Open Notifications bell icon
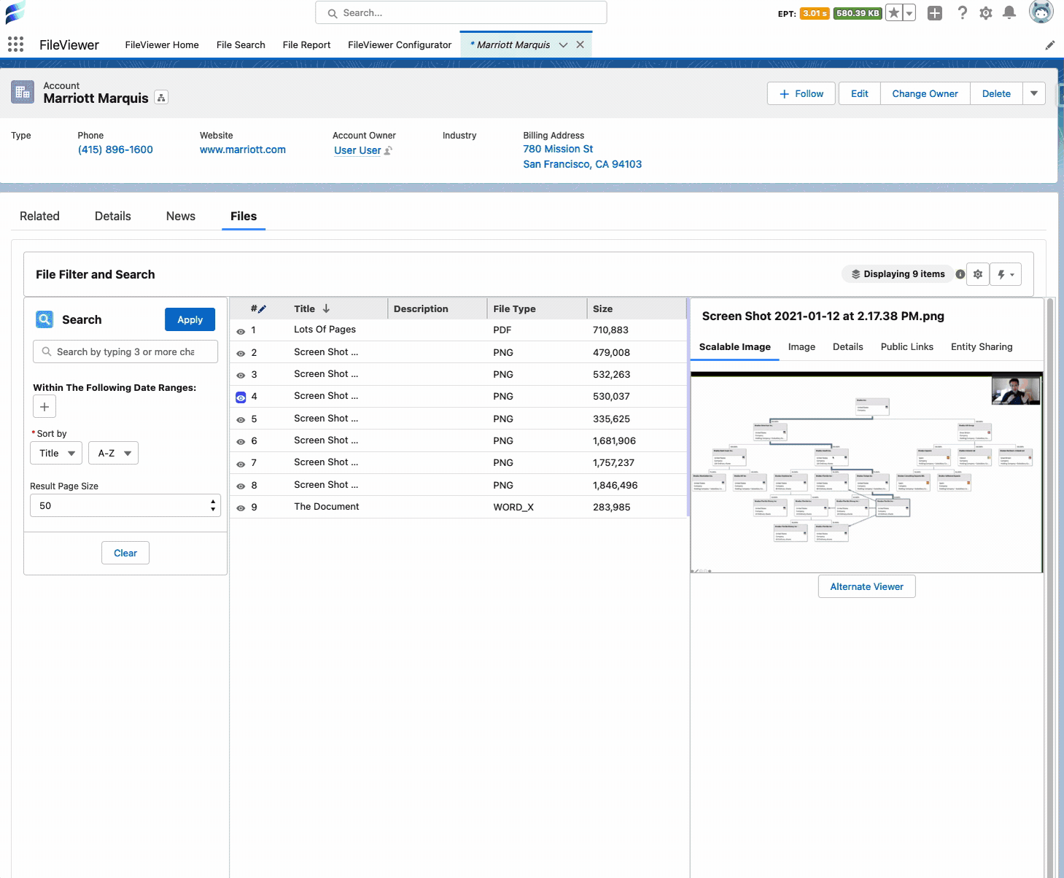 click(x=1009, y=13)
